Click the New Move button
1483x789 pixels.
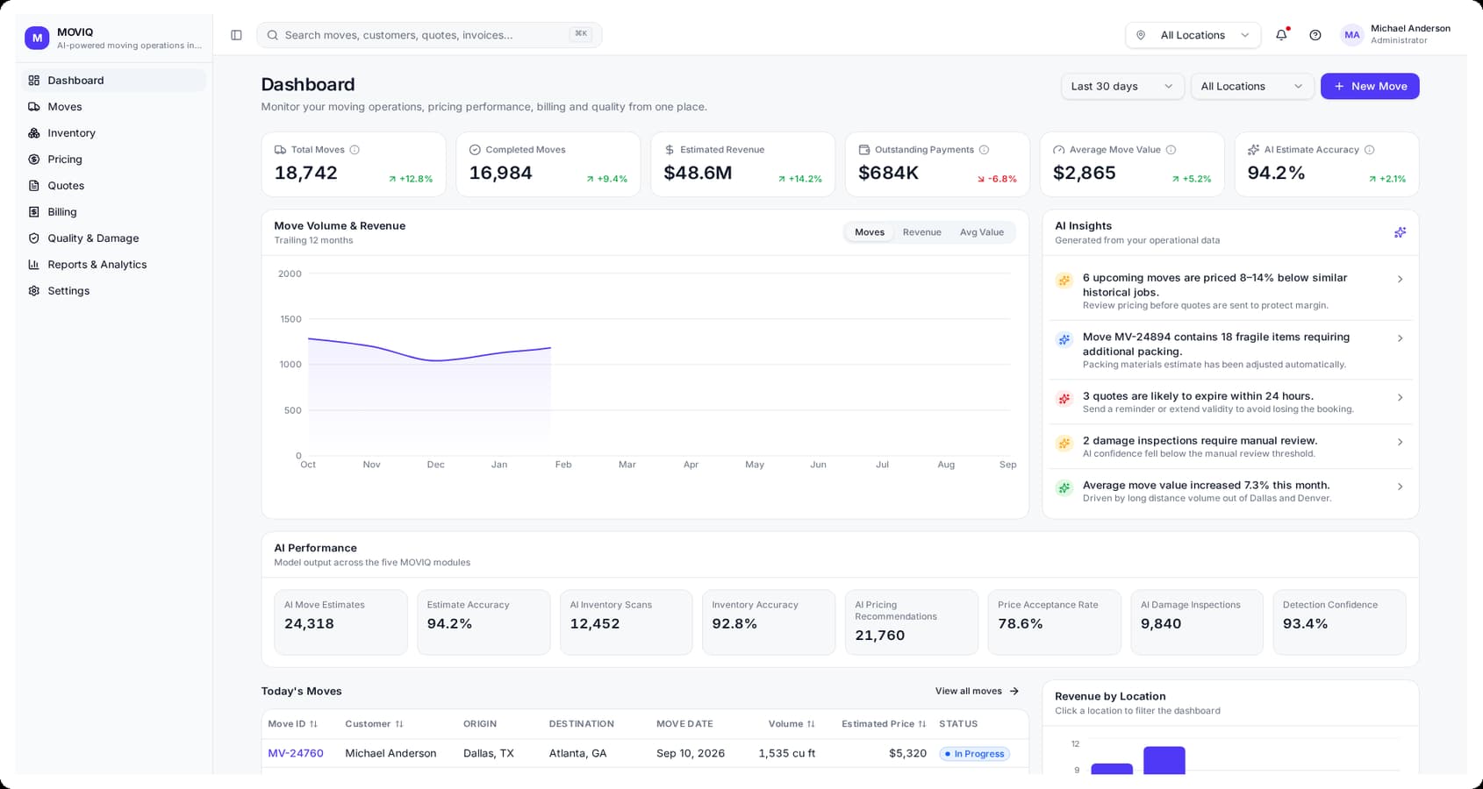tap(1370, 86)
